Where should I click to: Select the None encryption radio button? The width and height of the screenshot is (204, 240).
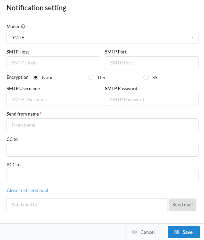point(35,77)
